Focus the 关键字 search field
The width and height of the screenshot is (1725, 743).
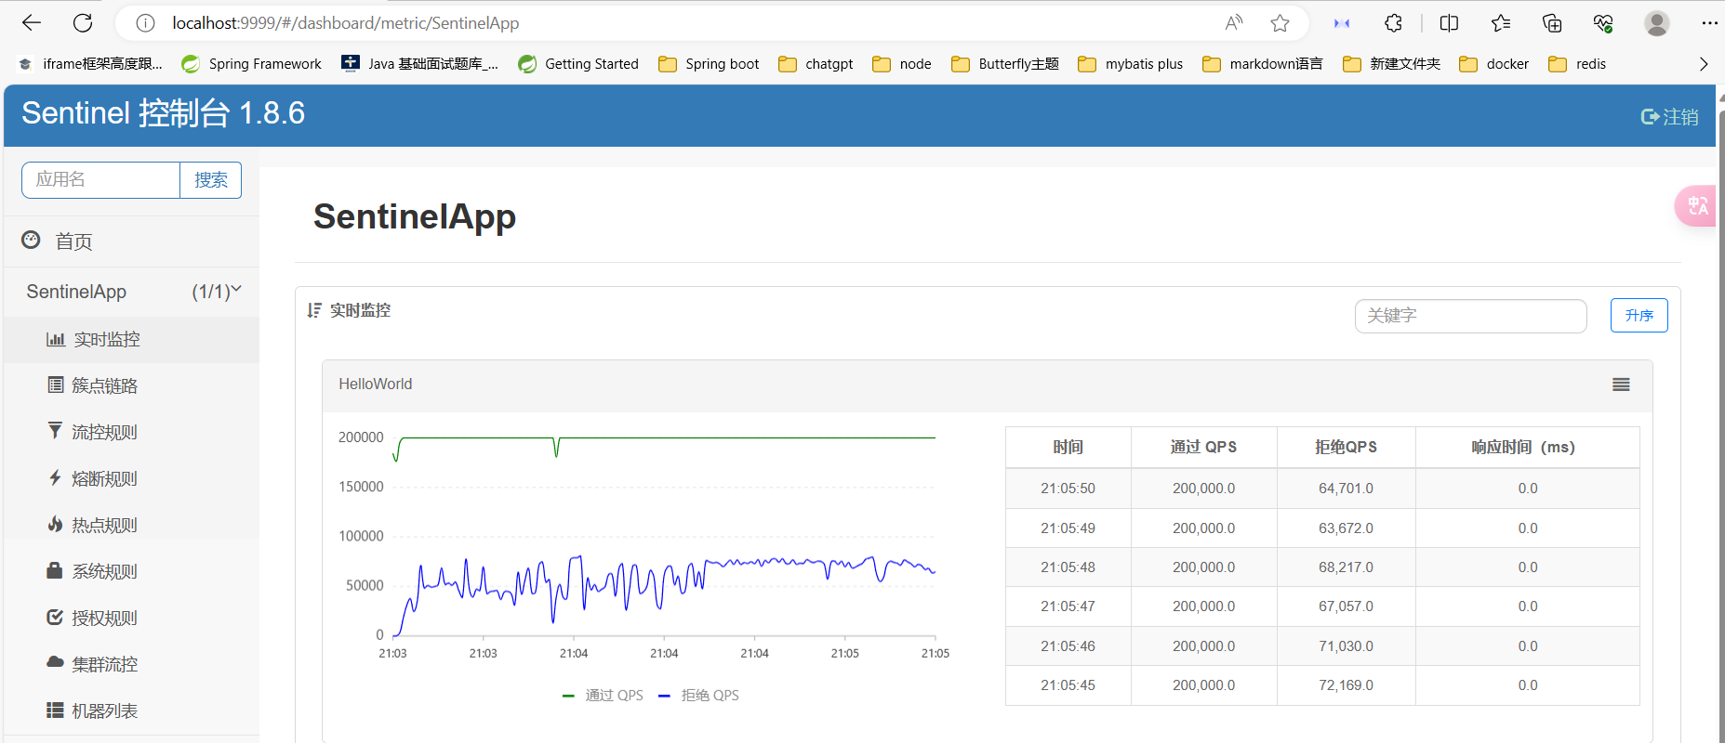click(1470, 316)
